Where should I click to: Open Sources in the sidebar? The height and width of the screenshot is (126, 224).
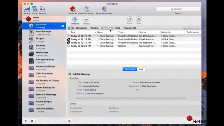(44, 47)
